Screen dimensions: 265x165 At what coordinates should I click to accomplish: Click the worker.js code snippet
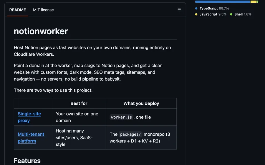tap(121, 117)
